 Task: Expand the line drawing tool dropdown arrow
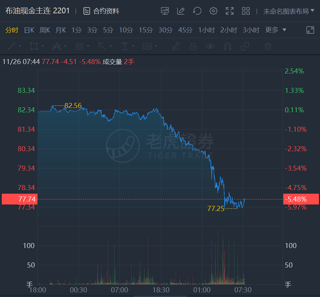point(20,46)
